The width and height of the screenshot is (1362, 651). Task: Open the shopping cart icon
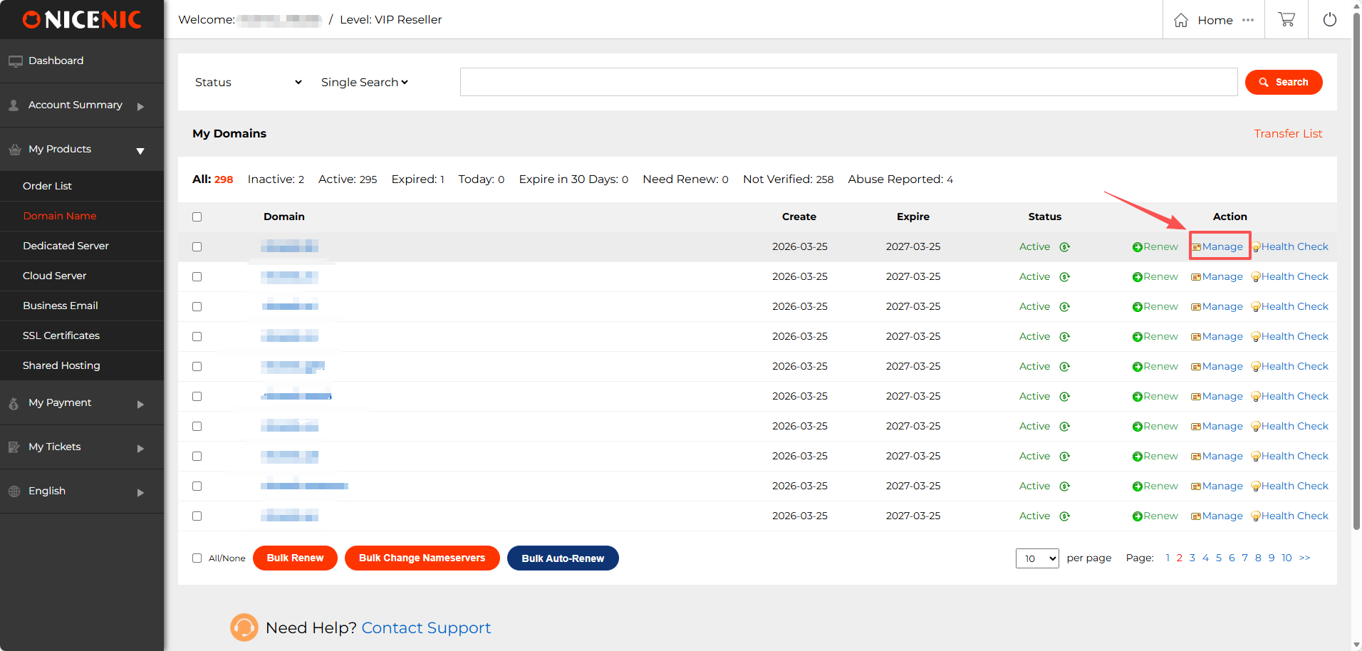(x=1286, y=19)
